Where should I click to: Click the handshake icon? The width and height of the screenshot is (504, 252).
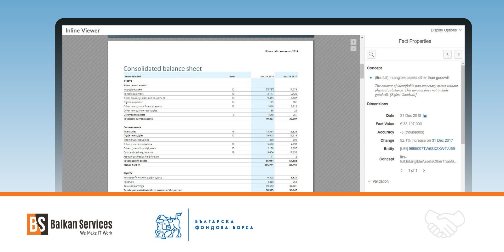(444, 224)
